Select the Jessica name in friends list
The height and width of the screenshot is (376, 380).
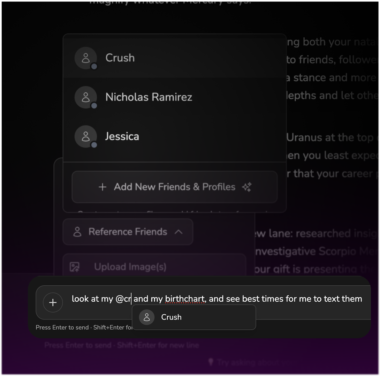coord(122,136)
